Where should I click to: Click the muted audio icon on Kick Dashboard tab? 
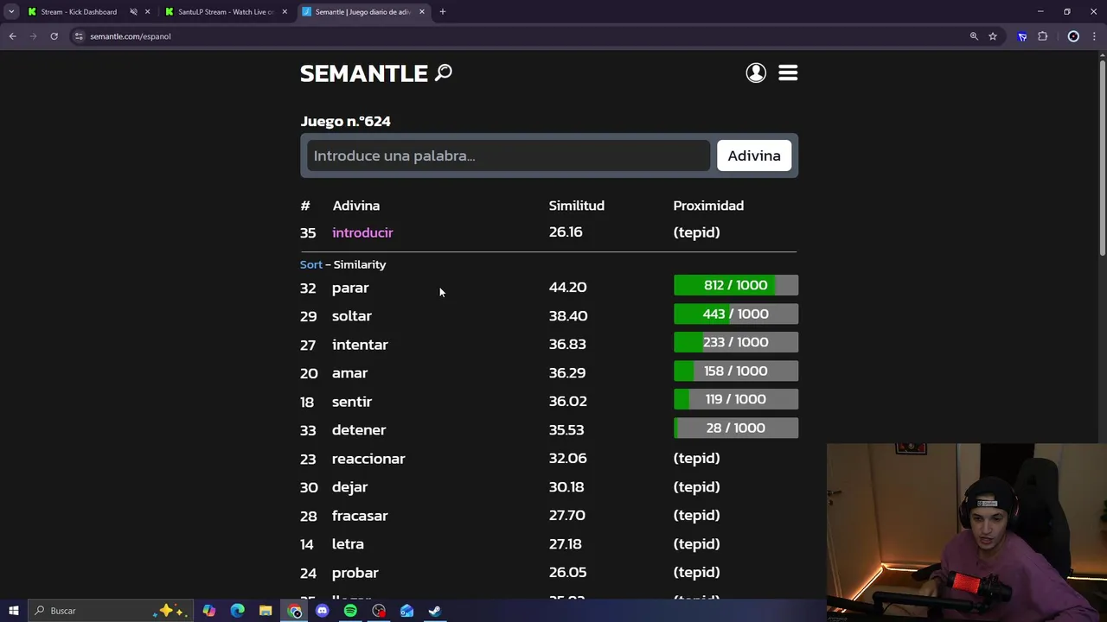[133, 11]
